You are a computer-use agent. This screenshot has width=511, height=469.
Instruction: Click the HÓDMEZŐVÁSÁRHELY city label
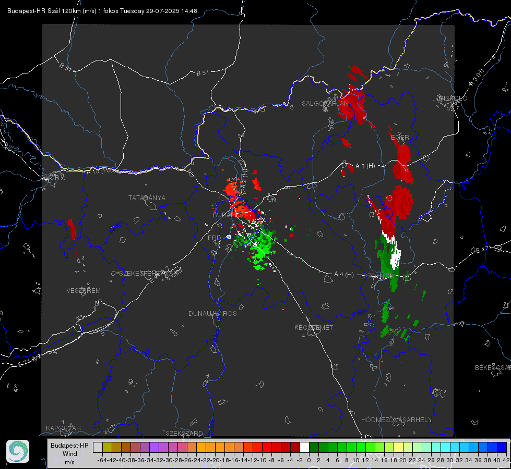[x=396, y=420]
